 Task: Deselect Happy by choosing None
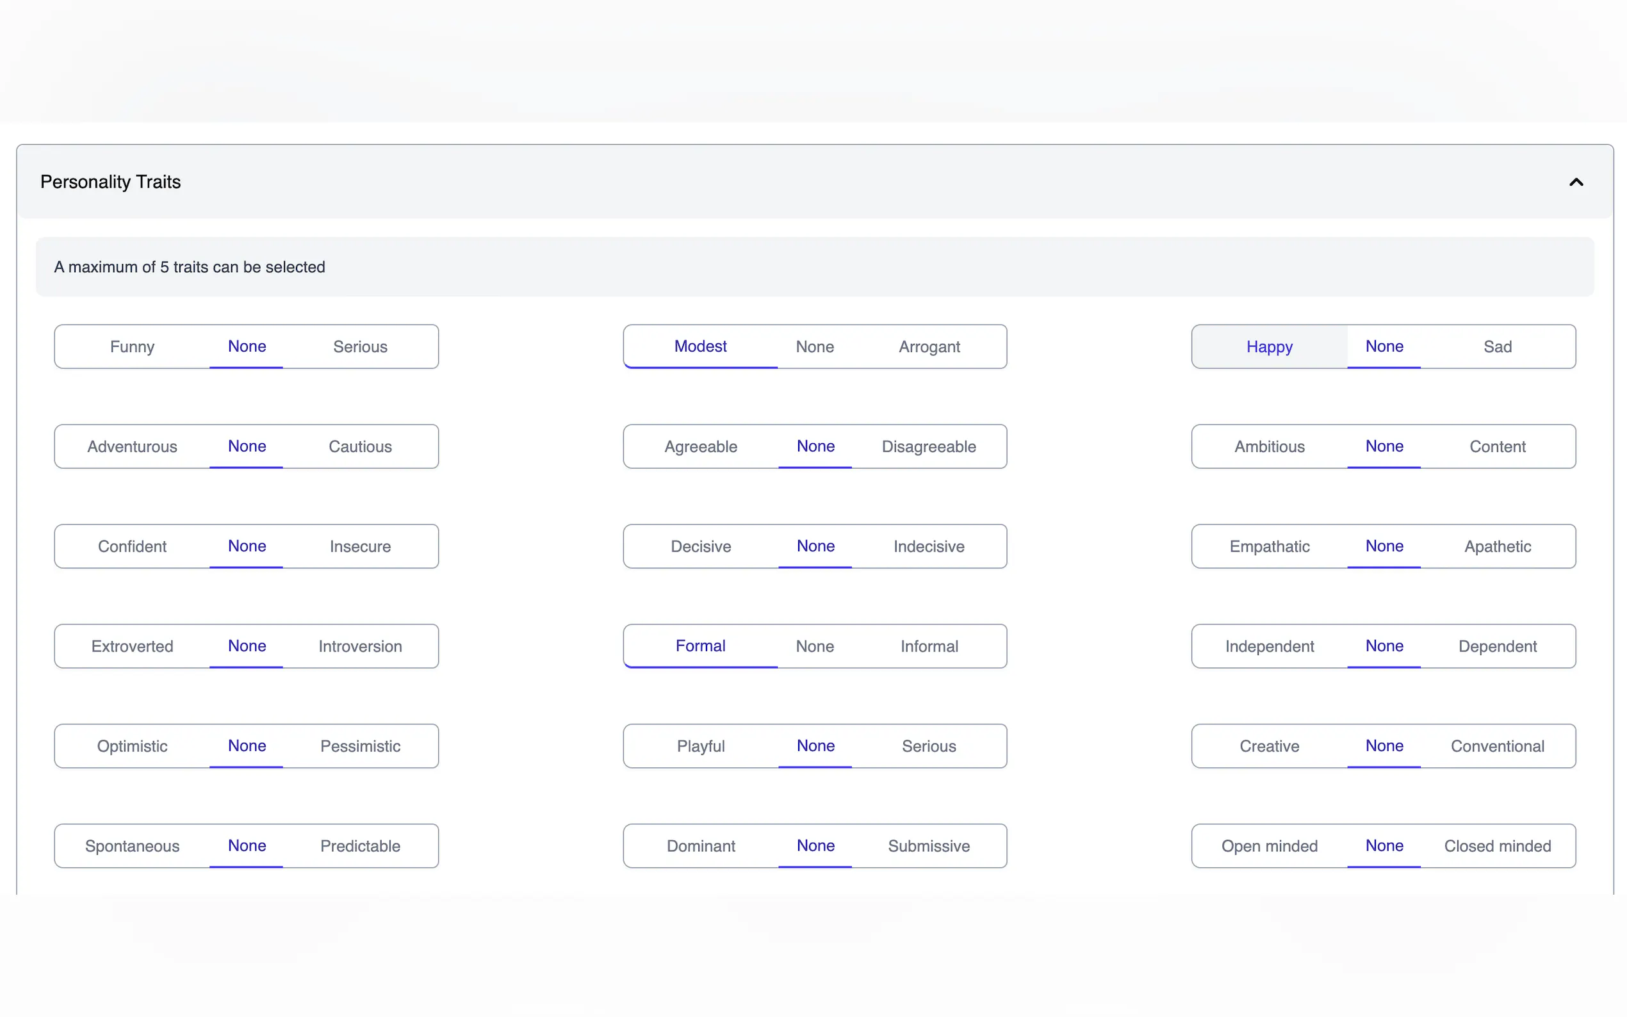(1384, 346)
